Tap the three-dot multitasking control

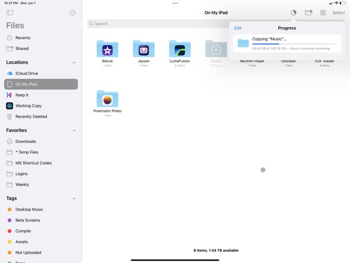[x=175, y=3]
